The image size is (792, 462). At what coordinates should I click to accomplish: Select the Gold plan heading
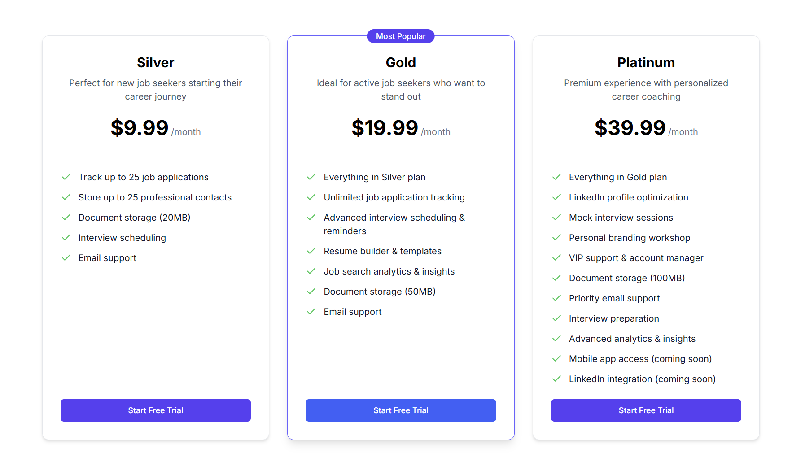coord(401,63)
